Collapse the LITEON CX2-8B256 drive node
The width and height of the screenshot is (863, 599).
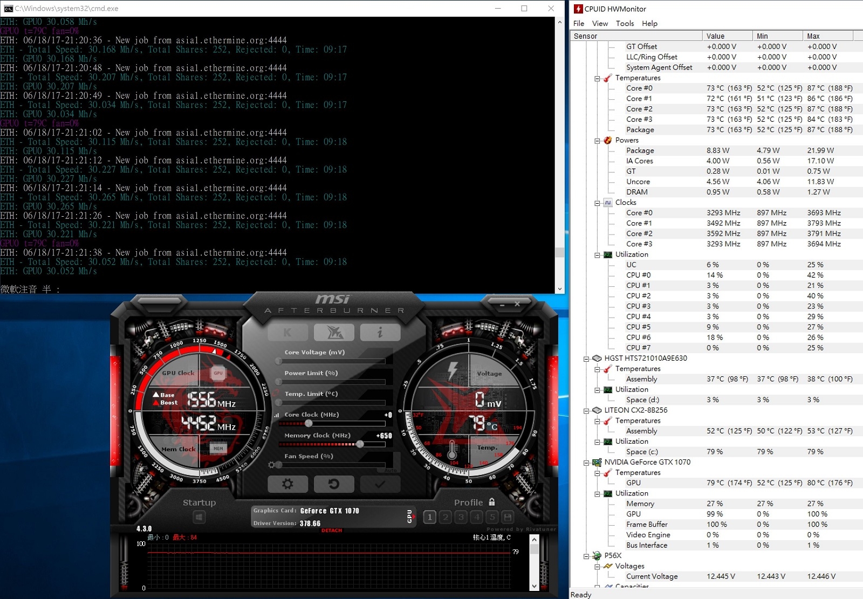(586, 411)
